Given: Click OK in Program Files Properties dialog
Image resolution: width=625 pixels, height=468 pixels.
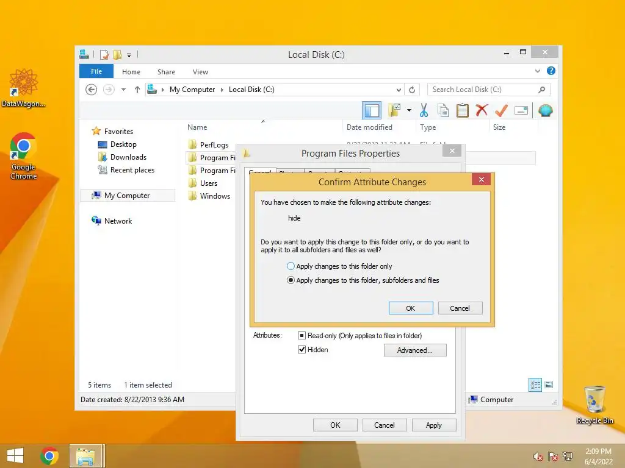Looking at the screenshot, I should (x=335, y=425).
